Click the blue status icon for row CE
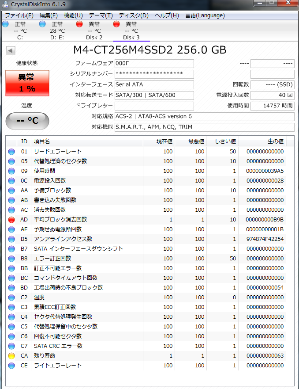 pyautogui.click(x=11, y=366)
